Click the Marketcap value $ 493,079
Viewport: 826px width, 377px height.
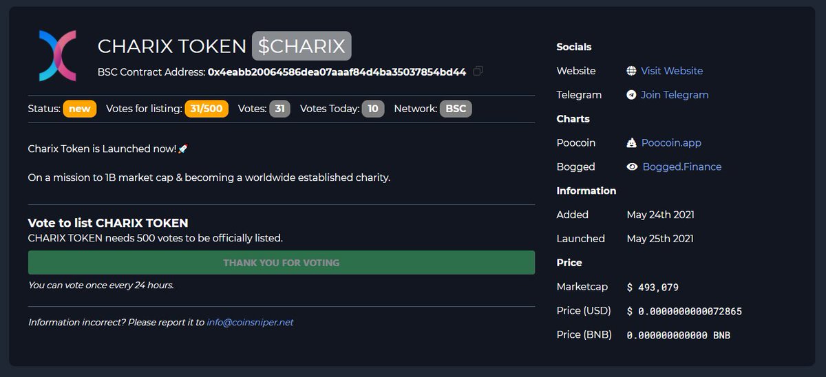653,287
